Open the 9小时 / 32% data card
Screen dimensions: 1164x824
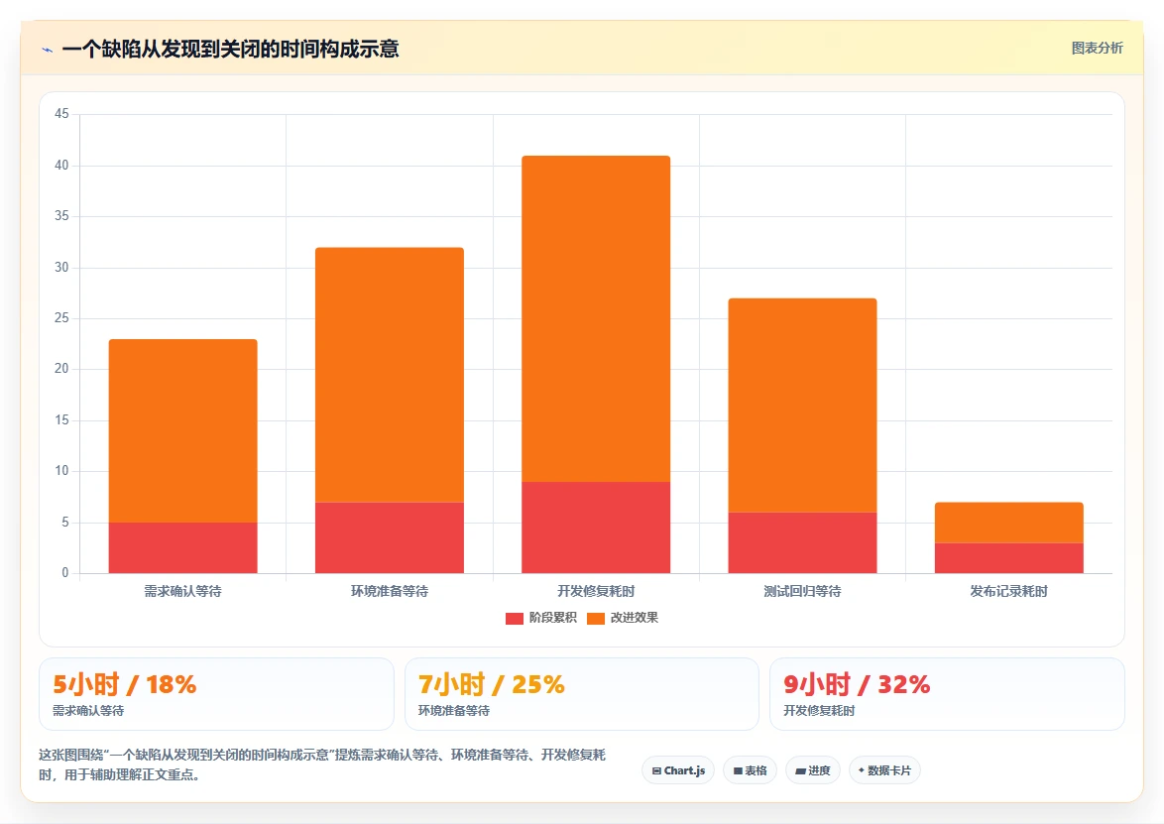[947, 694]
